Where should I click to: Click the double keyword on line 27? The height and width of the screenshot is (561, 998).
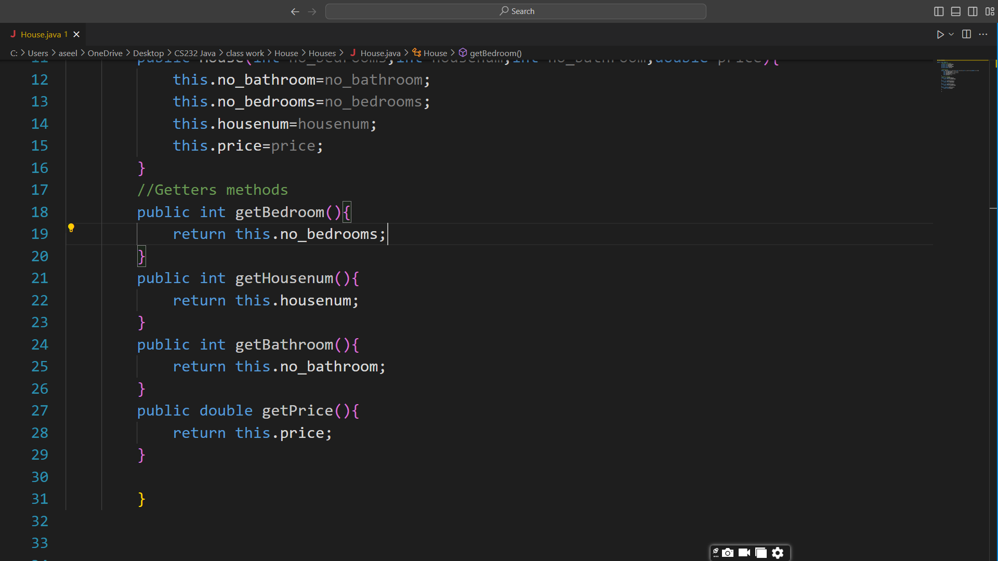coord(226,411)
